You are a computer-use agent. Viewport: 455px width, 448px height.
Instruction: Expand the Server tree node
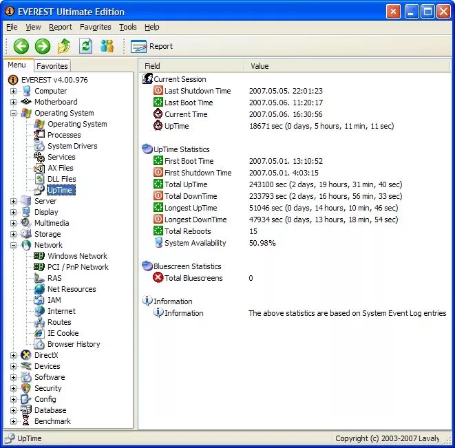click(x=13, y=201)
